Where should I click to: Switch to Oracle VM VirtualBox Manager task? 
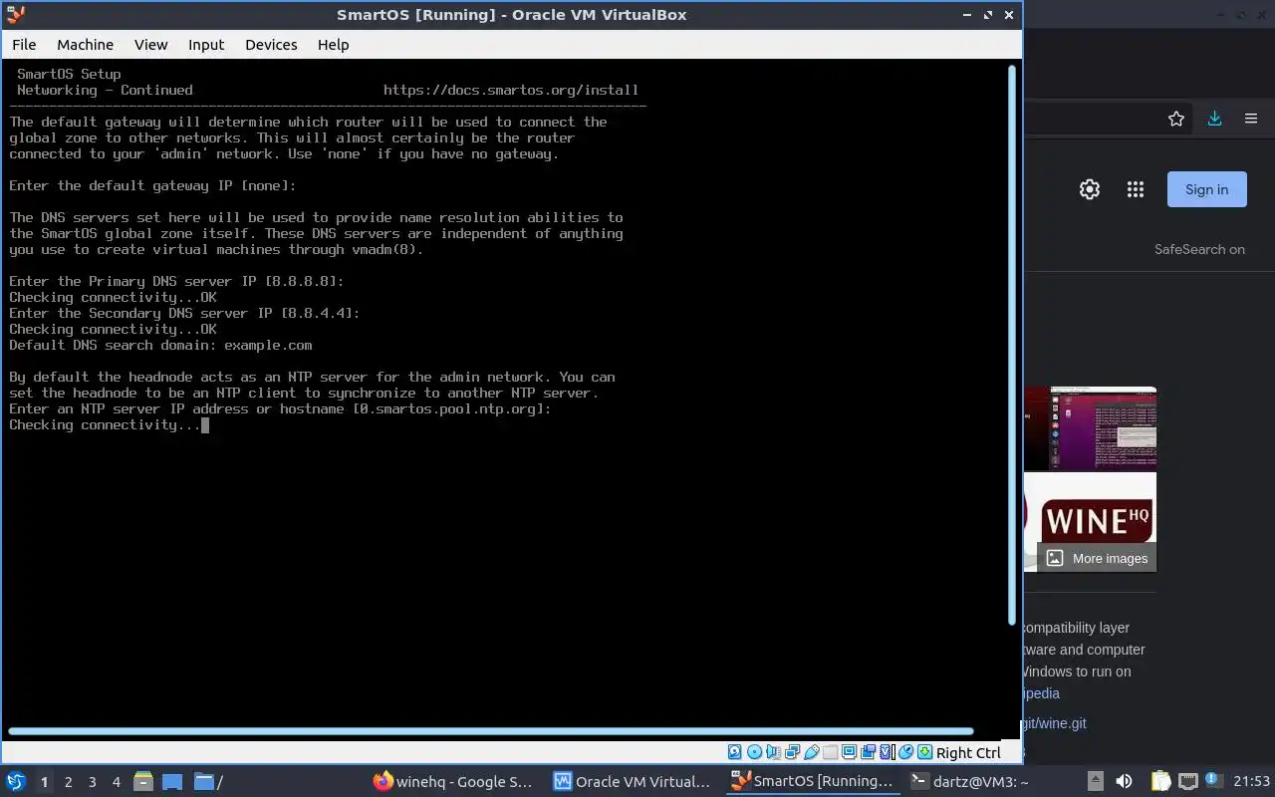(x=633, y=781)
